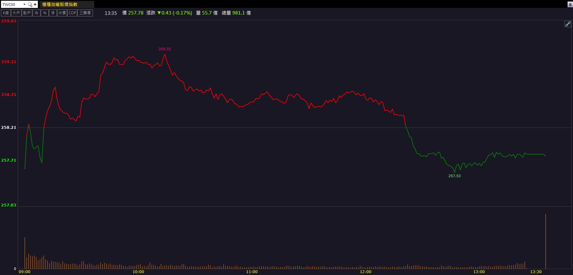Click the 櫃檯加權股價指數 title label
Image resolution: width=573 pixels, height=275 pixels.
pos(60,4)
